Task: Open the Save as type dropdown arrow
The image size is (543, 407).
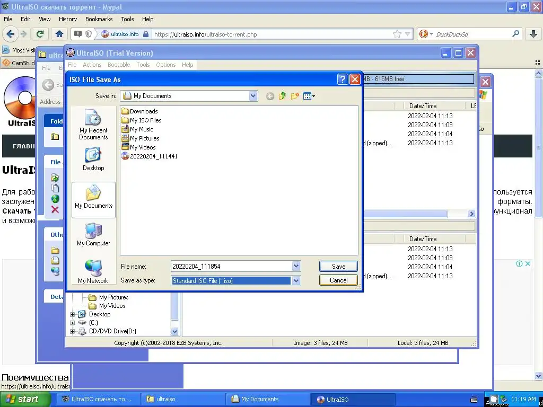Action: [x=296, y=281]
